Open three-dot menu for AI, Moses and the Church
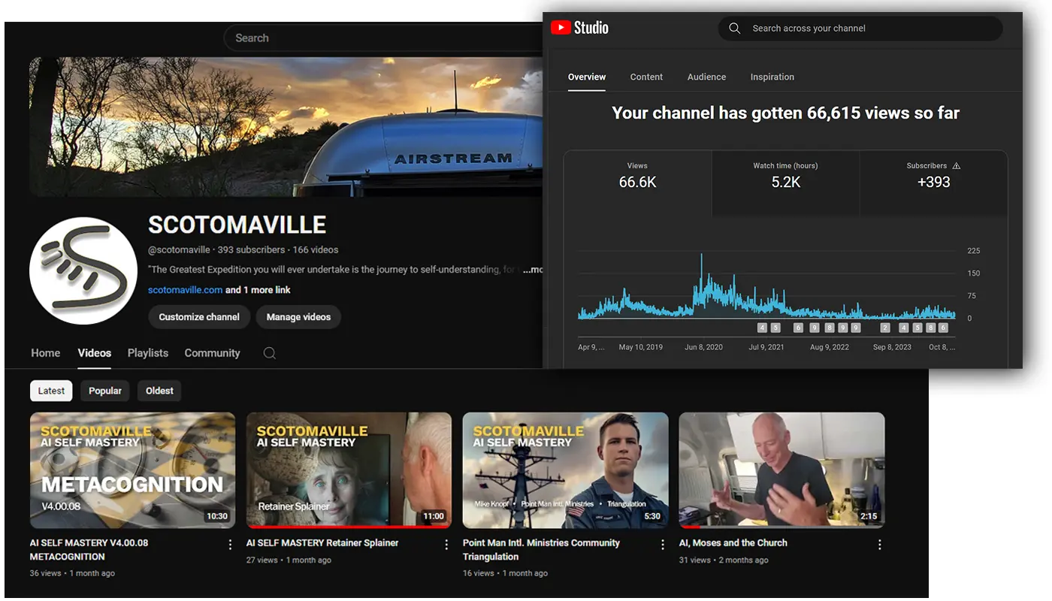The height and width of the screenshot is (601, 1052). pyautogui.click(x=879, y=545)
